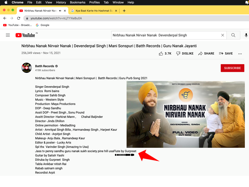Reload the page in Chrome
This screenshot has height=187, width=249.
pyautogui.click(x=18, y=18)
